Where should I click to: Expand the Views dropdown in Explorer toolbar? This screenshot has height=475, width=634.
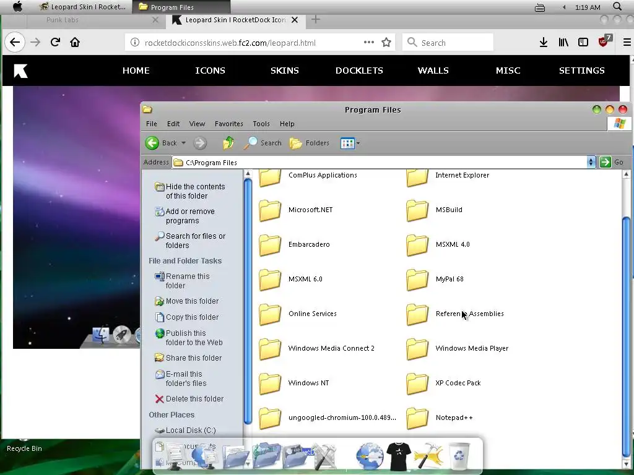358,143
